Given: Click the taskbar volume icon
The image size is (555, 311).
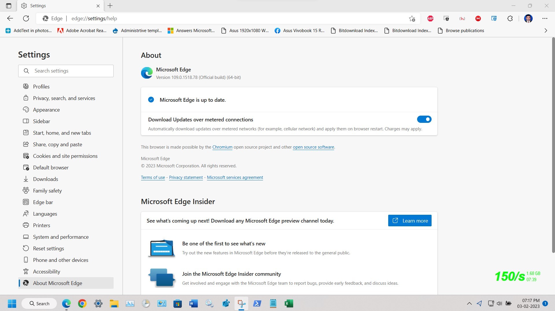Looking at the screenshot, I should coord(499,303).
